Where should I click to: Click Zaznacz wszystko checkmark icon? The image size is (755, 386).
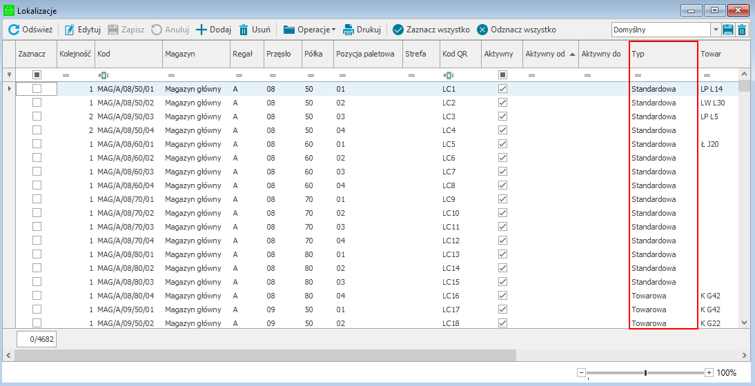click(x=398, y=30)
